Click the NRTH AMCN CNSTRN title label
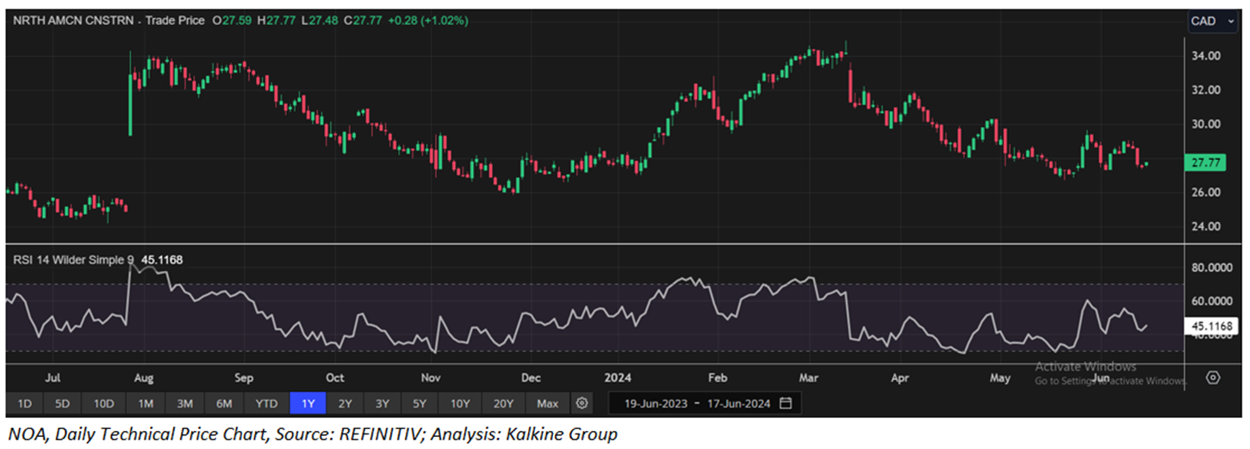The width and height of the screenshot is (1250, 449). coord(74,20)
